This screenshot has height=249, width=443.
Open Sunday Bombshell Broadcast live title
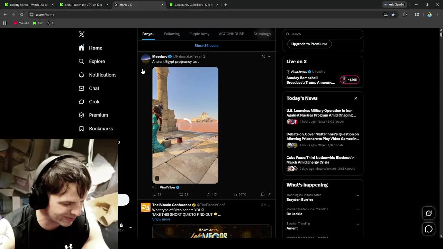coord(310,80)
